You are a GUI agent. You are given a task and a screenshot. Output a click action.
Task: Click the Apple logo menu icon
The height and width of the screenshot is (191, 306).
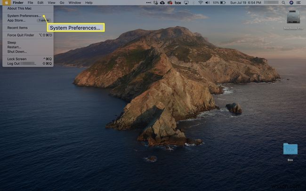(x=6, y=3)
